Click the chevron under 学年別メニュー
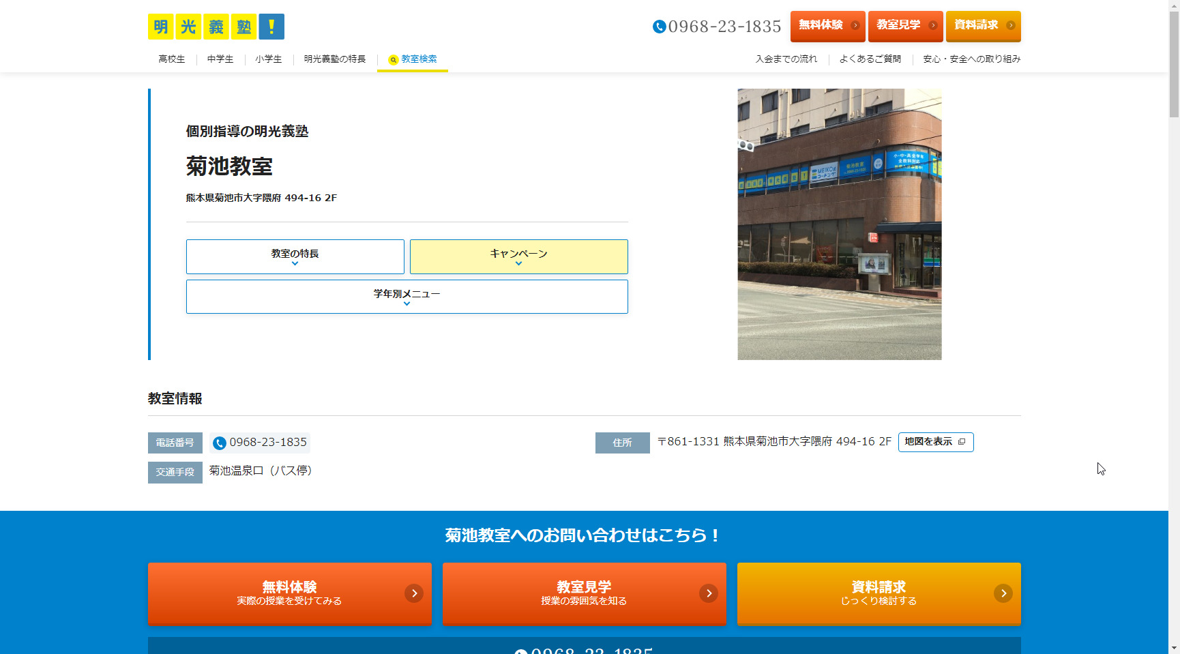The image size is (1180, 654). (x=407, y=304)
